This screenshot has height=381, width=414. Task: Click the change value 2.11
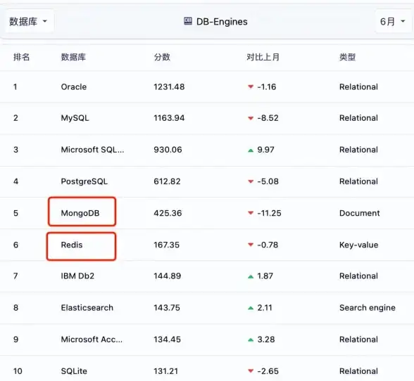click(265, 307)
